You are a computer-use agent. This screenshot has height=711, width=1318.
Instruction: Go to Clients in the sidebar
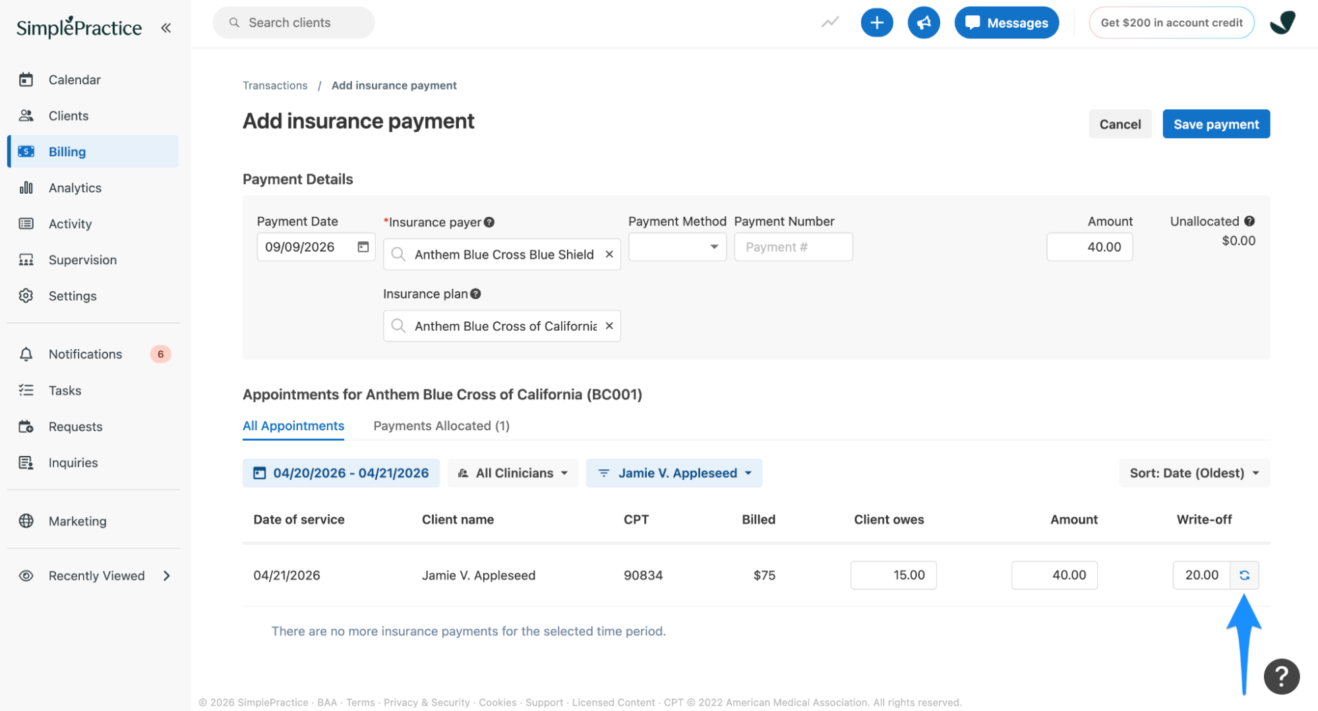[x=93, y=116]
